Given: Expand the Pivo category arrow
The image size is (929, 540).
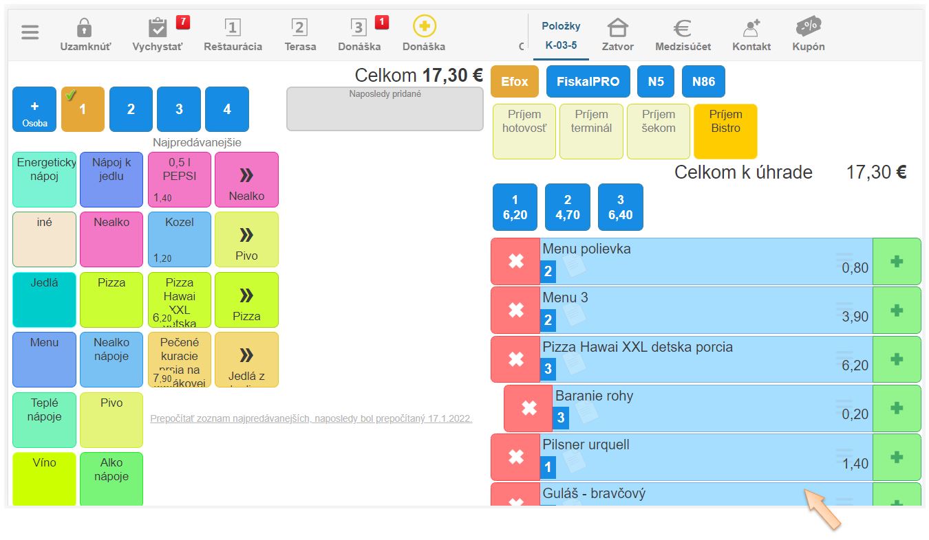Looking at the screenshot, I should [x=246, y=239].
